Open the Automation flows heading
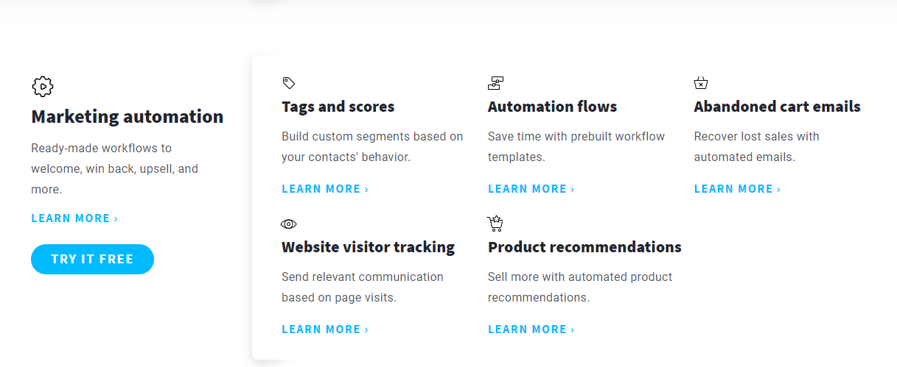 coord(553,107)
